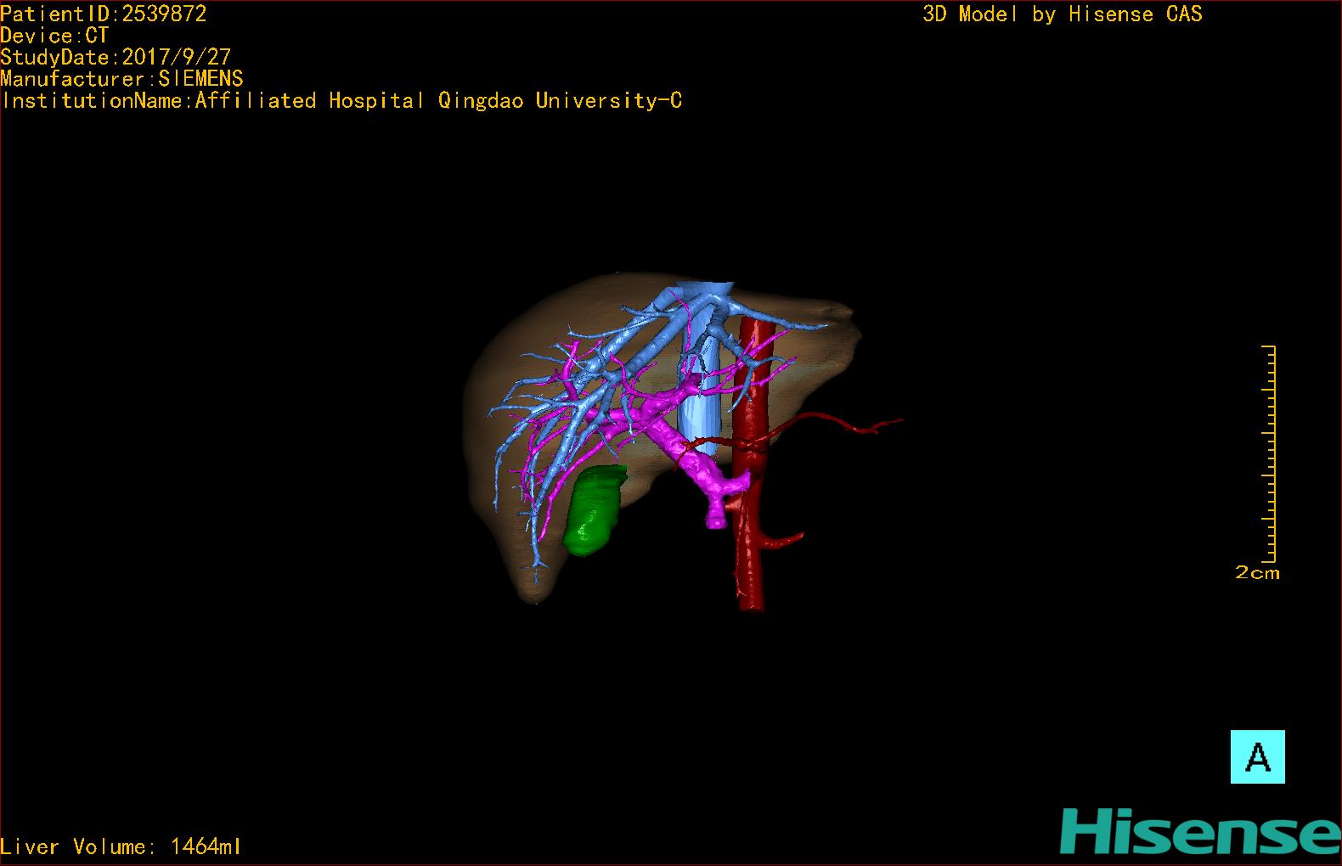1342x866 pixels.
Task: Click the Liver Volume: 1464ml readout
Action: coord(121,846)
